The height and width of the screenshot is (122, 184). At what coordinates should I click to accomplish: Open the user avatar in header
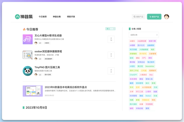click(x=167, y=17)
